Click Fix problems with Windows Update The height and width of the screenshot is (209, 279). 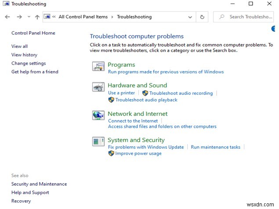pyautogui.click(x=146, y=147)
